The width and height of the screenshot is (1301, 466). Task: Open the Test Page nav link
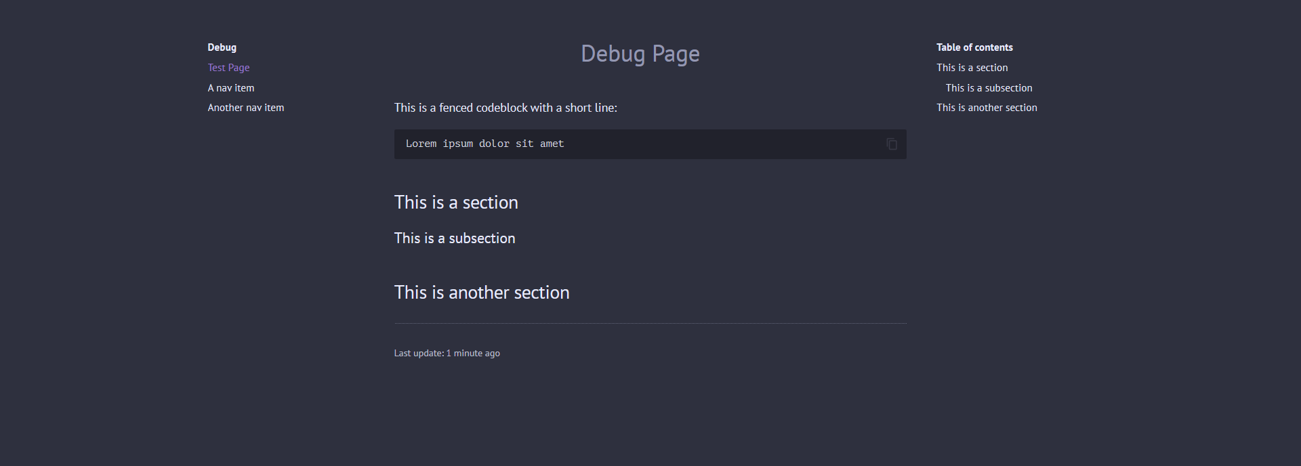point(228,68)
